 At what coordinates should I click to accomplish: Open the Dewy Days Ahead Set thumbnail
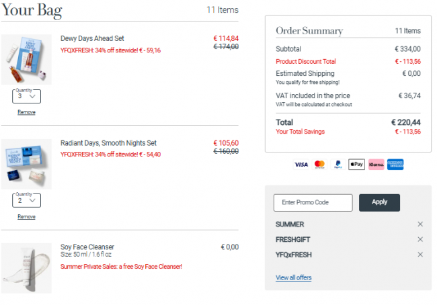click(x=26, y=59)
